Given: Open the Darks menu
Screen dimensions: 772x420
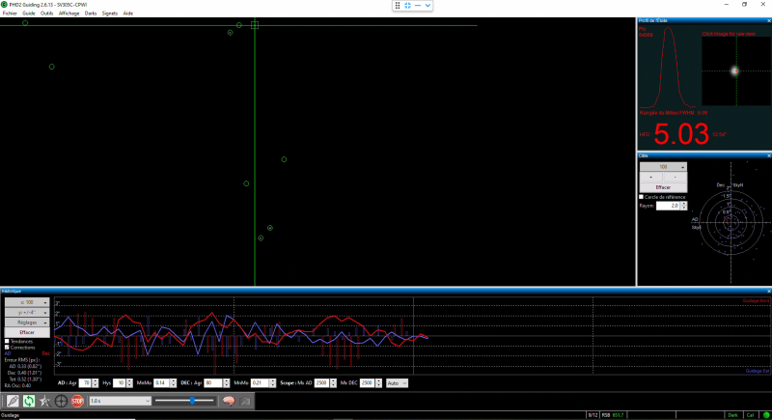Looking at the screenshot, I should point(91,14).
